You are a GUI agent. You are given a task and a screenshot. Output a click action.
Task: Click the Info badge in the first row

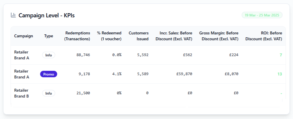click(49, 55)
